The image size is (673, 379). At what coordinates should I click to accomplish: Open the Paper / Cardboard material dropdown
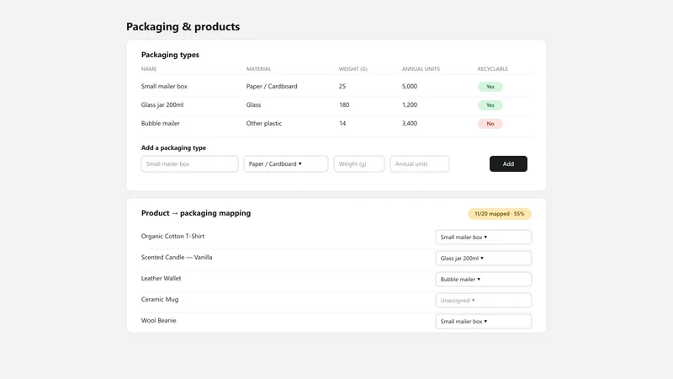(286, 163)
